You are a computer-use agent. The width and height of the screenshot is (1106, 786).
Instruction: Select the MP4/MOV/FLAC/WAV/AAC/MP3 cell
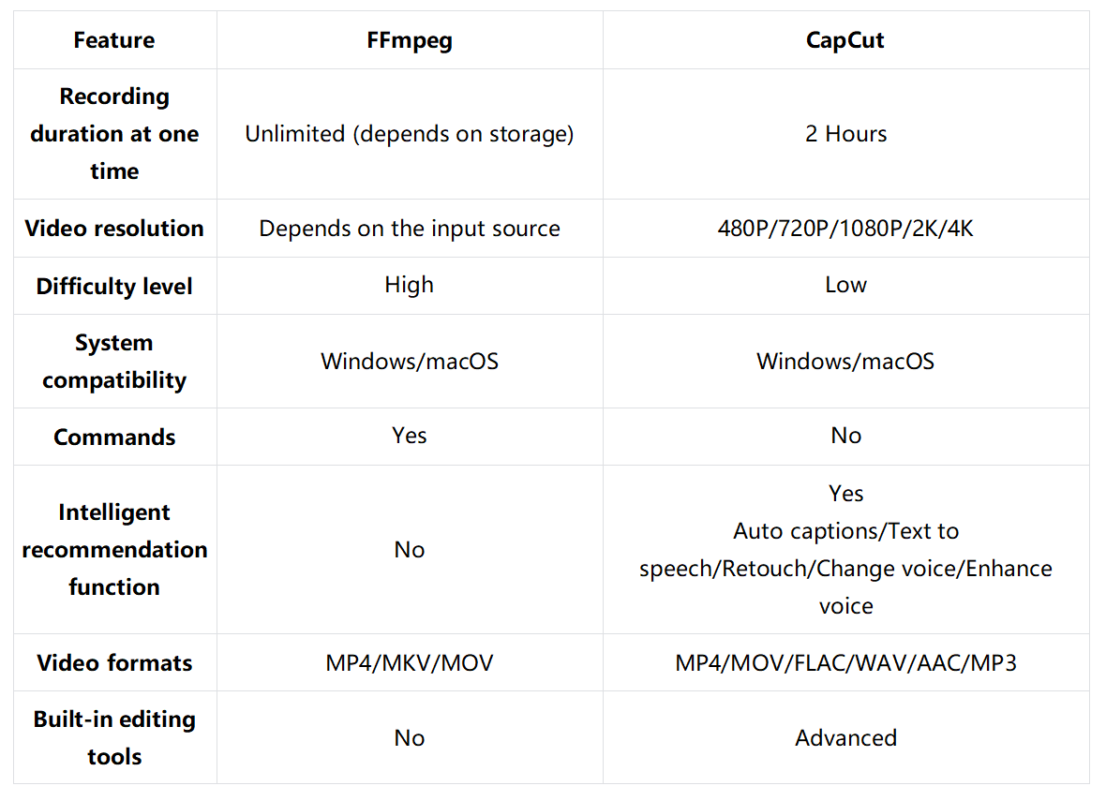pyautogui.click(x=845, y=662)
